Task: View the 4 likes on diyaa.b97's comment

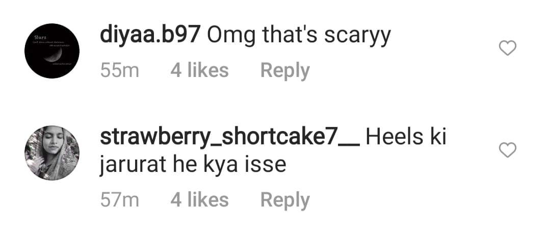Action: tap(199, 70)
